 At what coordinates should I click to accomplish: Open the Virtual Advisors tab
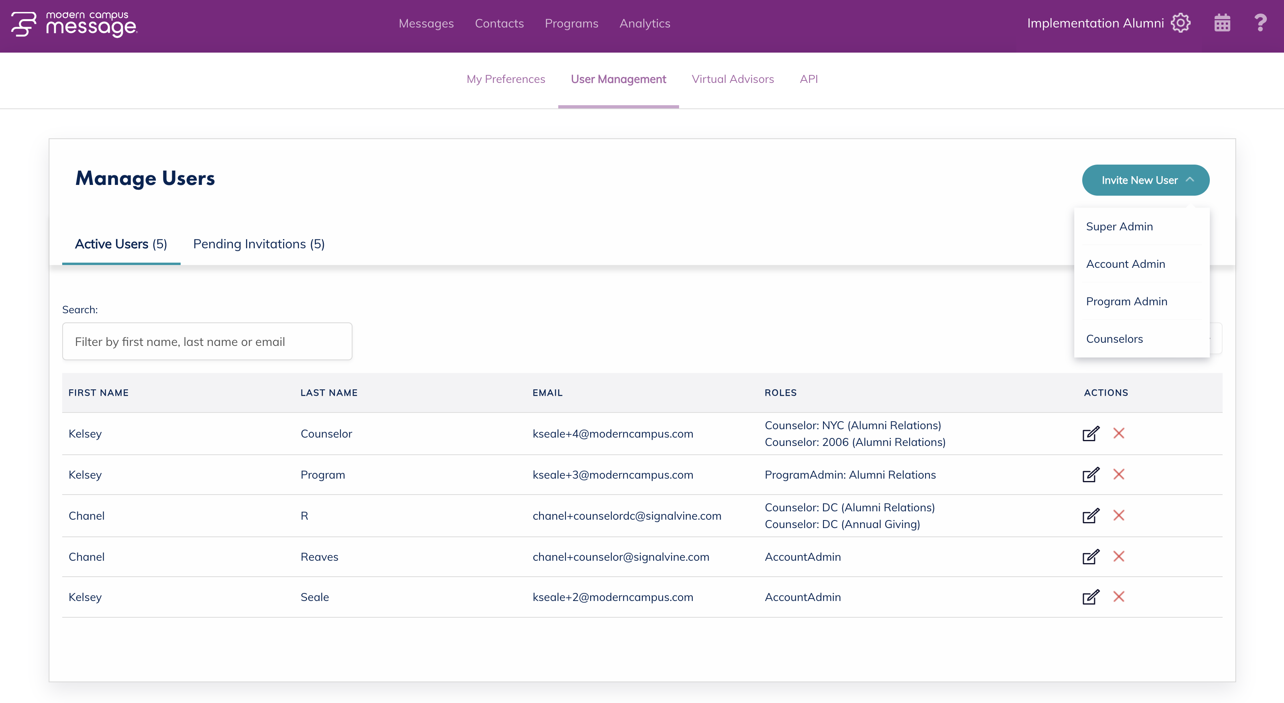tap(732, 79)
